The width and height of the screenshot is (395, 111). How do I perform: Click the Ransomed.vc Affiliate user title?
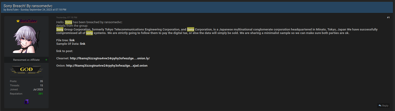coord(27,60)
